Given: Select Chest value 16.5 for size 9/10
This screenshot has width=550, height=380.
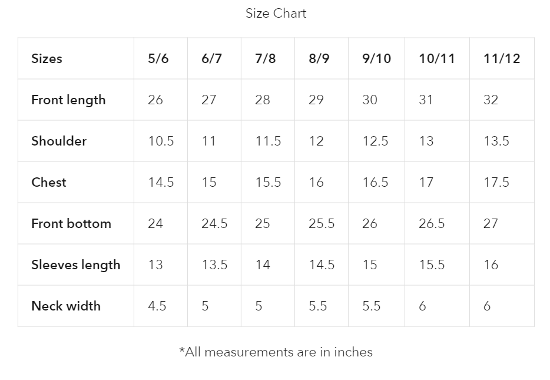Looking at the screenshot, I should coord(375,183).
